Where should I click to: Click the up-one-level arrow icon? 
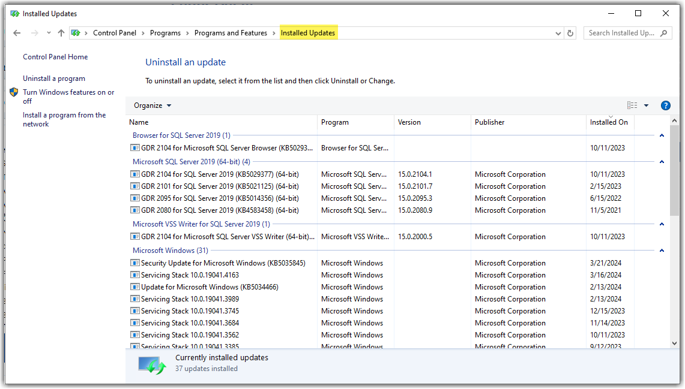(x=61, y=33)
